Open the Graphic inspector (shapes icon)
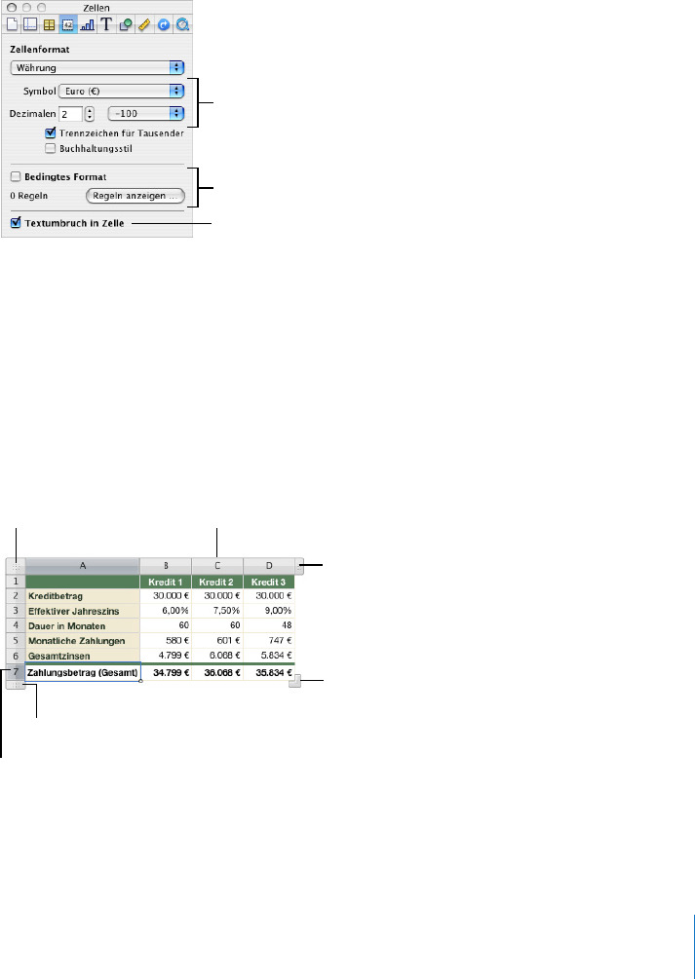This screenshot has width=695, height=979. [x=126, y=25]
